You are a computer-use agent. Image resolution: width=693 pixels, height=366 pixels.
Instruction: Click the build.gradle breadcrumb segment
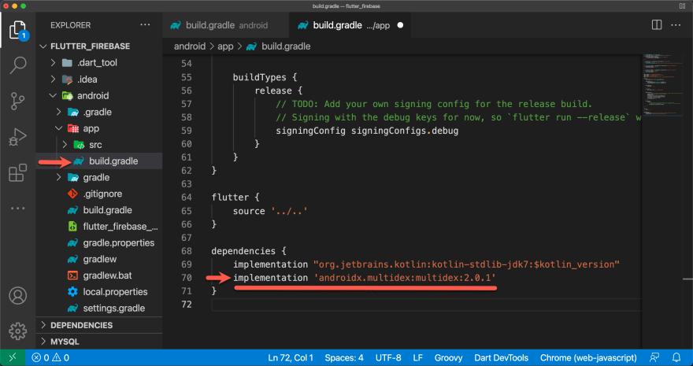pos(286,46)
